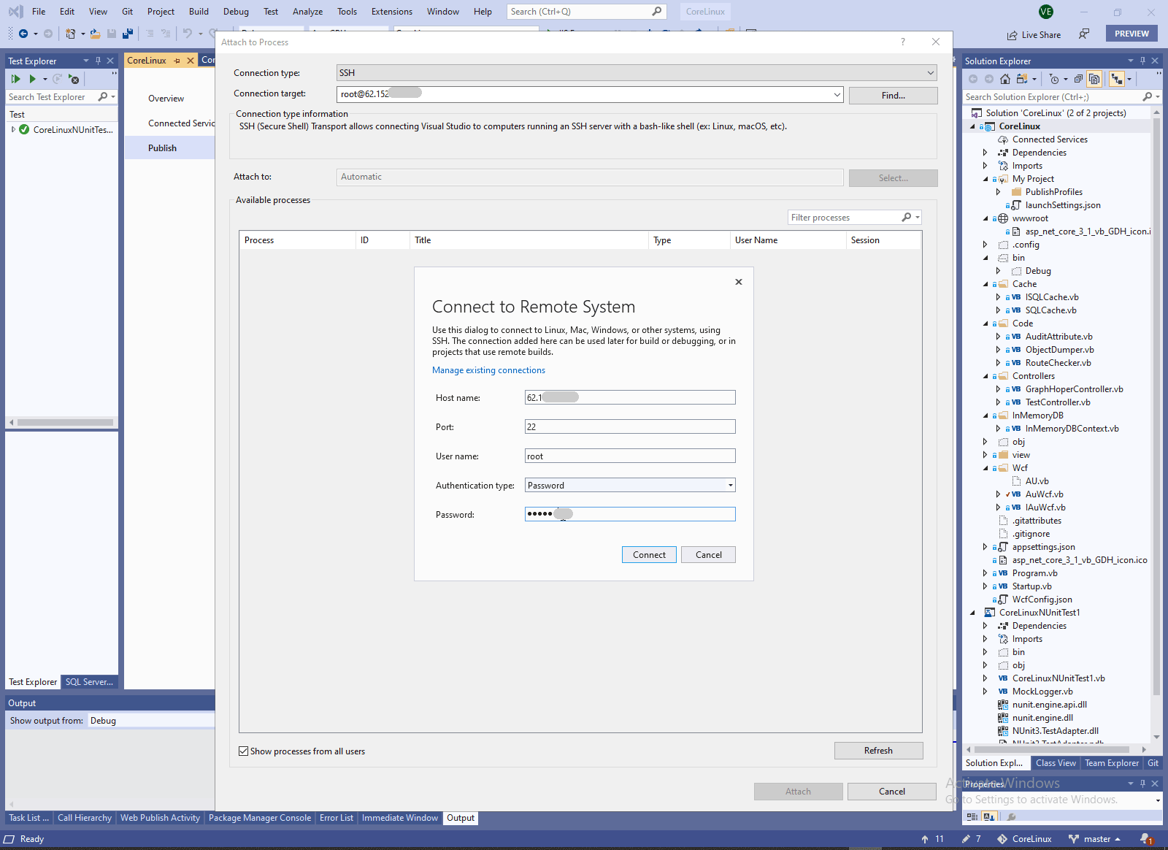This screenshot has height=850, width=1168.
Task: Collapse the Controllers folder
Action: point(985,376)
